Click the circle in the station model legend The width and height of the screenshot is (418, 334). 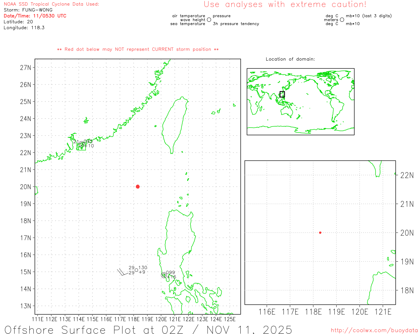tap(209, 20)
